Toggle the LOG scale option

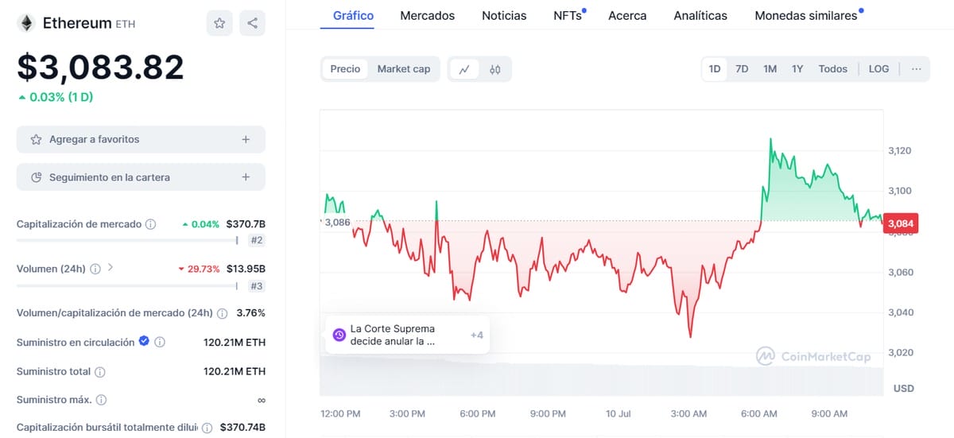tap(878, 69)
